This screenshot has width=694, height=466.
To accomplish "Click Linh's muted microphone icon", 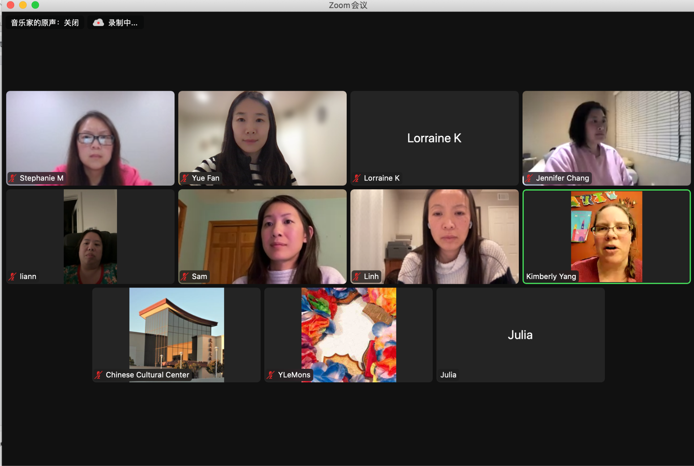I will pyautogui.click(x=357, y=277).
